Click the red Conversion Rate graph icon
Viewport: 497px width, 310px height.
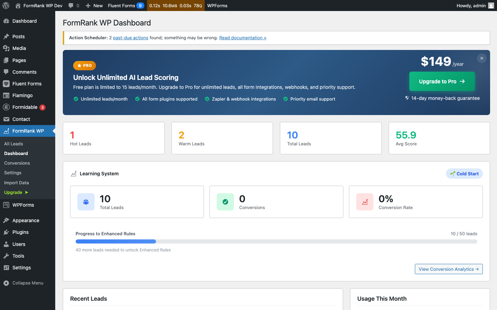point(365,201)
